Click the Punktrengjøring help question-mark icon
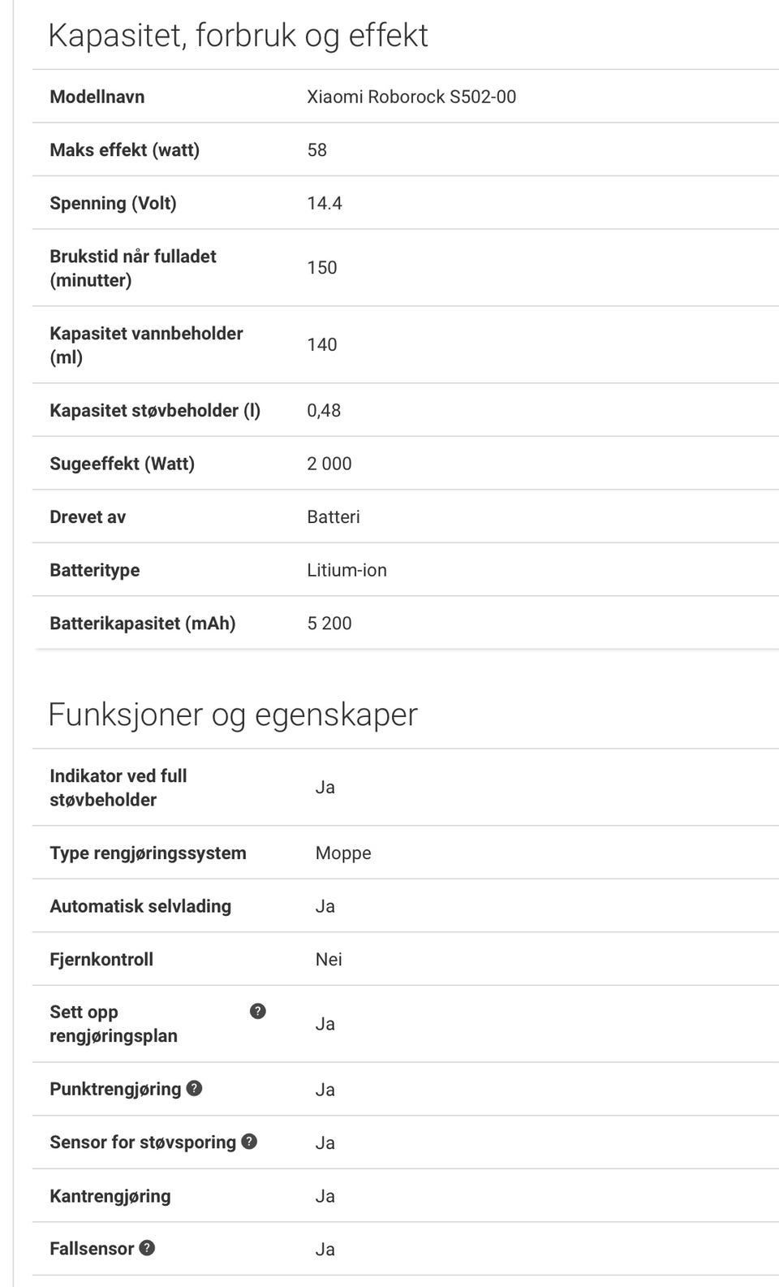Image resolution: width=779 pixels, height=1287 pixels. tap(194, 1088)
